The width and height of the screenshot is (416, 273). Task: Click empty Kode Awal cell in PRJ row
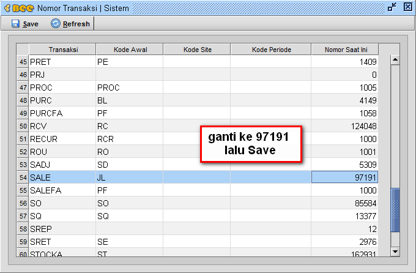point(130,75)
